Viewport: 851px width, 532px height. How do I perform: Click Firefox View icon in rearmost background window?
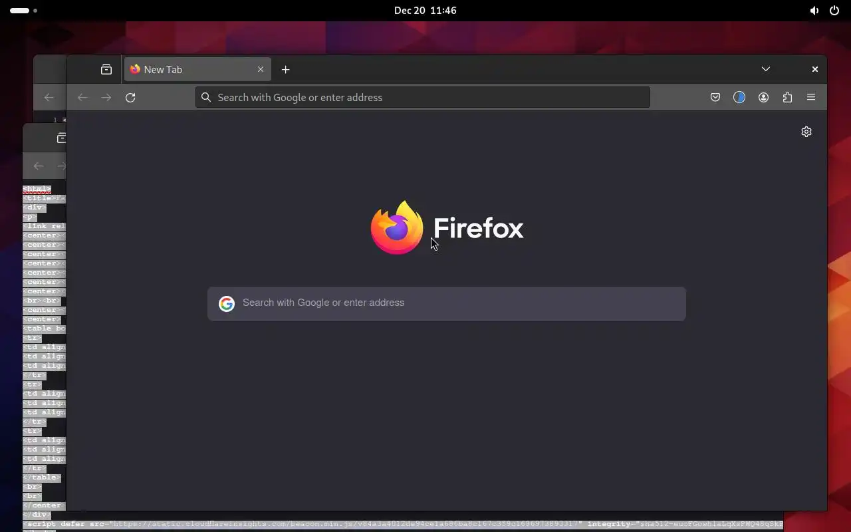[61, 138]
